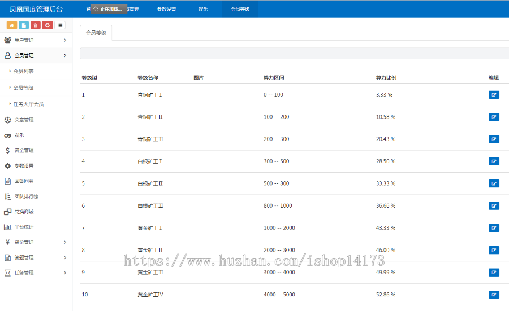Expand the 任务管理 chevron

click(65, 273)
